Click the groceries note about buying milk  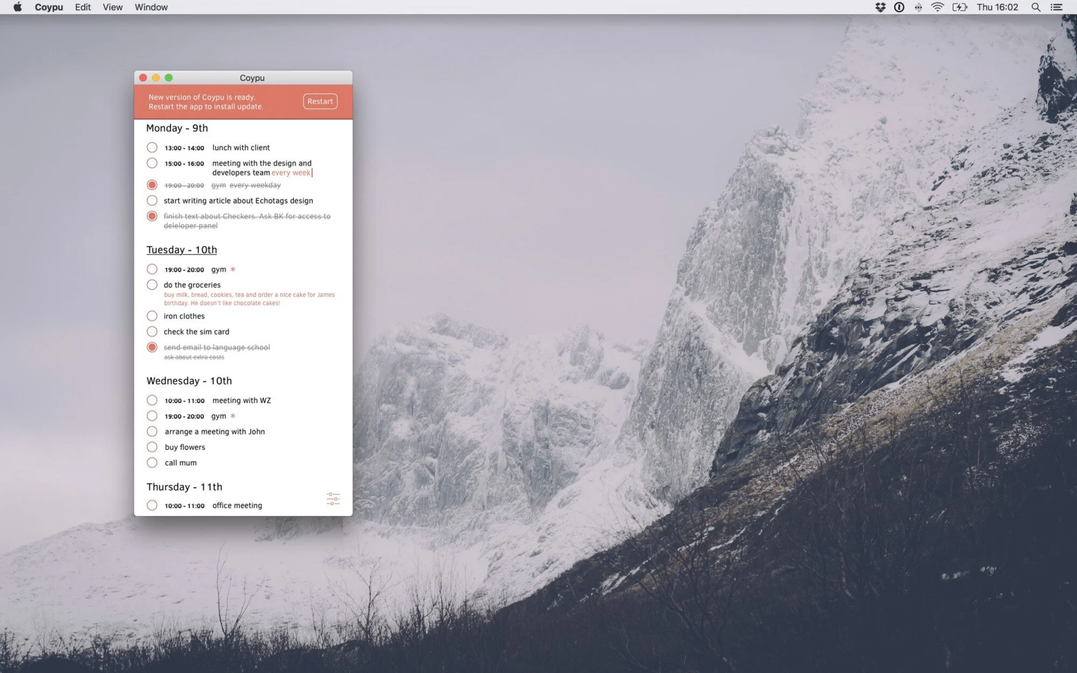coord(249,299)
